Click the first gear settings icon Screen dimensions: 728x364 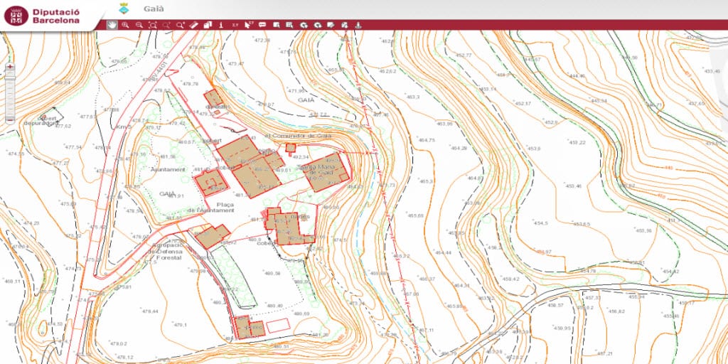tap(304, 25)
